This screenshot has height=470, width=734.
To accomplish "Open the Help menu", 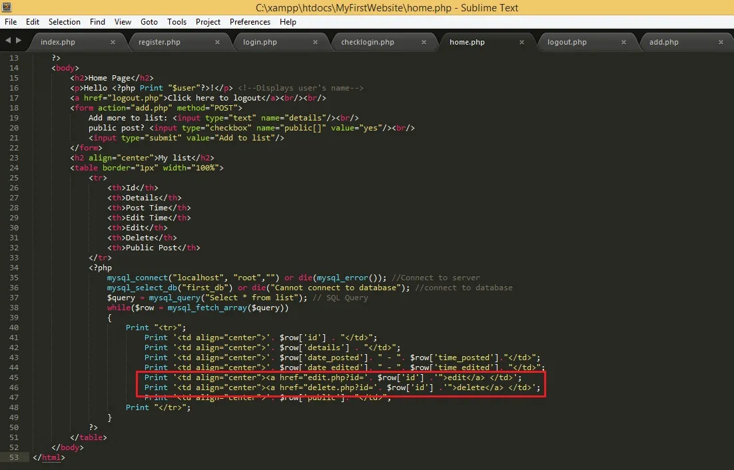I will pyautogui.click(x=288, y=22).
